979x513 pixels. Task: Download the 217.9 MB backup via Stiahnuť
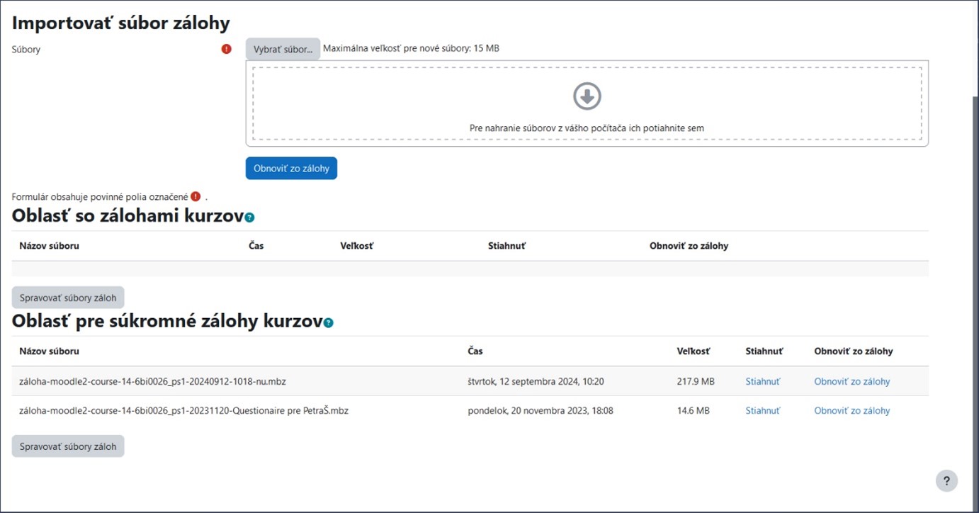[762, 381]
